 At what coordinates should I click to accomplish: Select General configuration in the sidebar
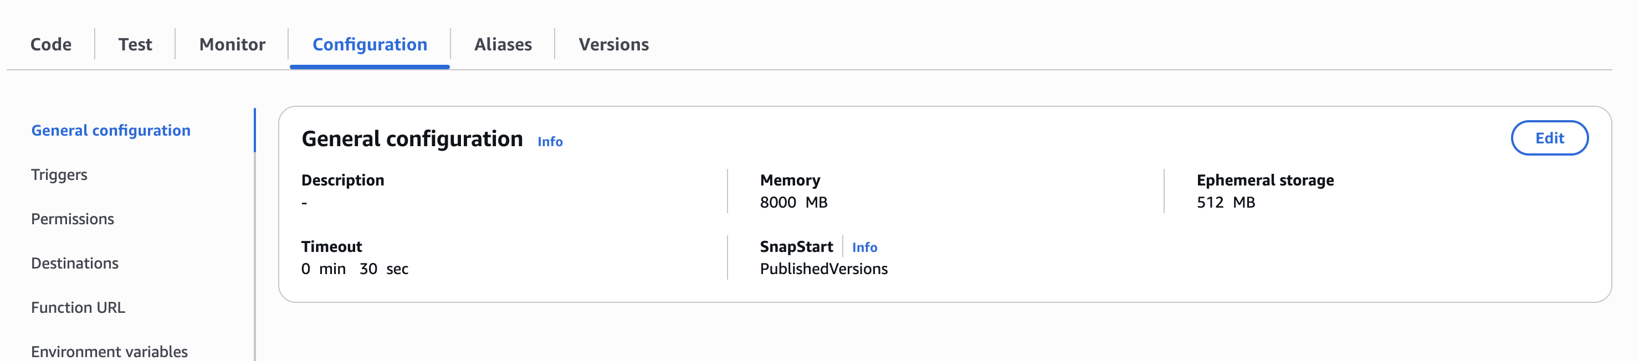[x=111, y=130]
